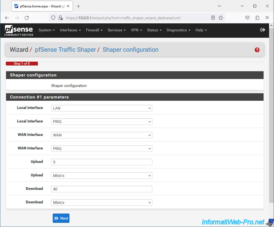Open the System menu
274x227 pixels.
[46, 30]
